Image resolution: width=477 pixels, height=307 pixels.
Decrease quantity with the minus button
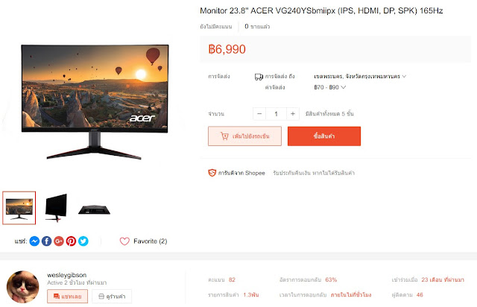[259, 114]
